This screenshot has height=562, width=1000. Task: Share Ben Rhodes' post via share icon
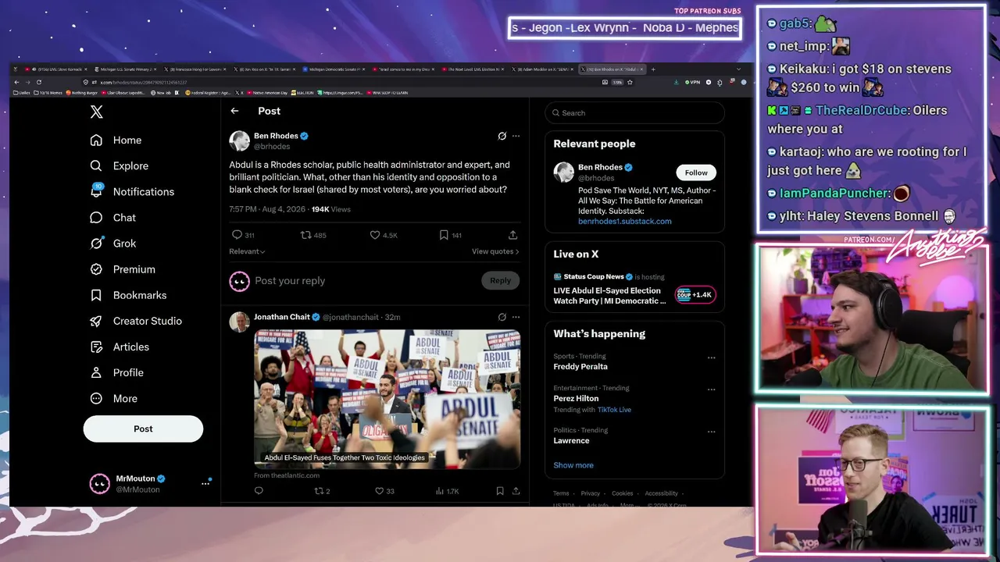[512, 235]
